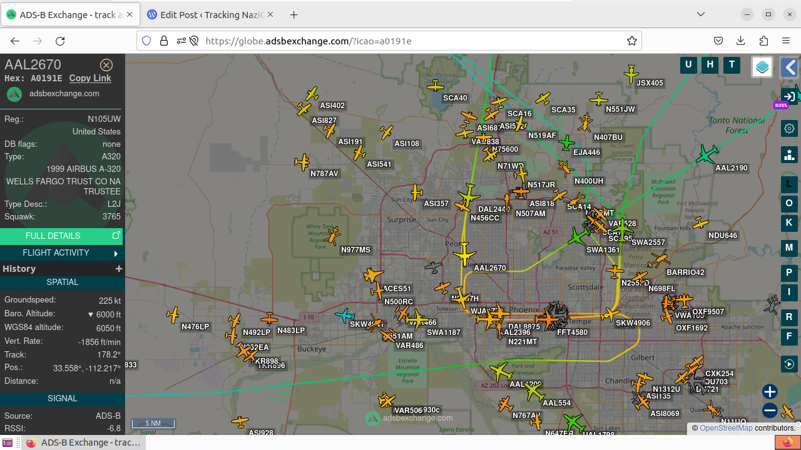Screen dimensions: 801x450
Task: Open the extensions puzzle icon
Action: (x=763, y=41)
